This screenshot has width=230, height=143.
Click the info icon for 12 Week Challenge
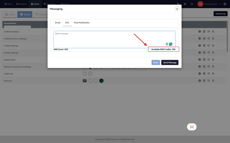[199, 32]
